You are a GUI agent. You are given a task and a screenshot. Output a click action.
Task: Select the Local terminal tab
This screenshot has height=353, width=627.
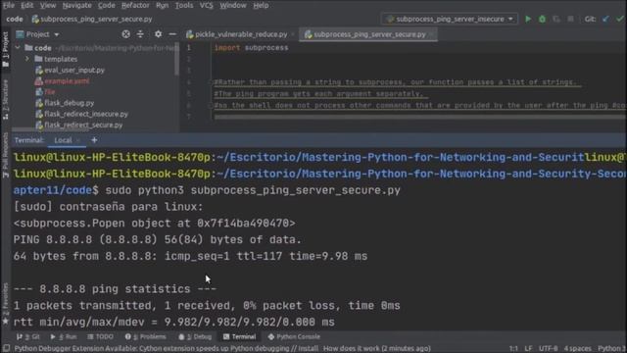point(63,140)
